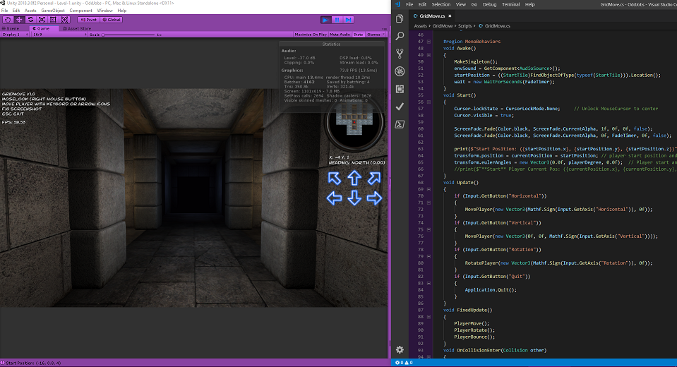The height and width of the screenshot is (367, 677).
Task: Open the Search icon in VS Code sidebar
Action: click(400, 36)
